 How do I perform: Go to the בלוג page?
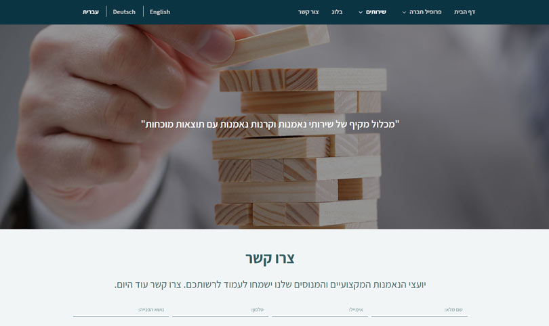pos(337,12)
